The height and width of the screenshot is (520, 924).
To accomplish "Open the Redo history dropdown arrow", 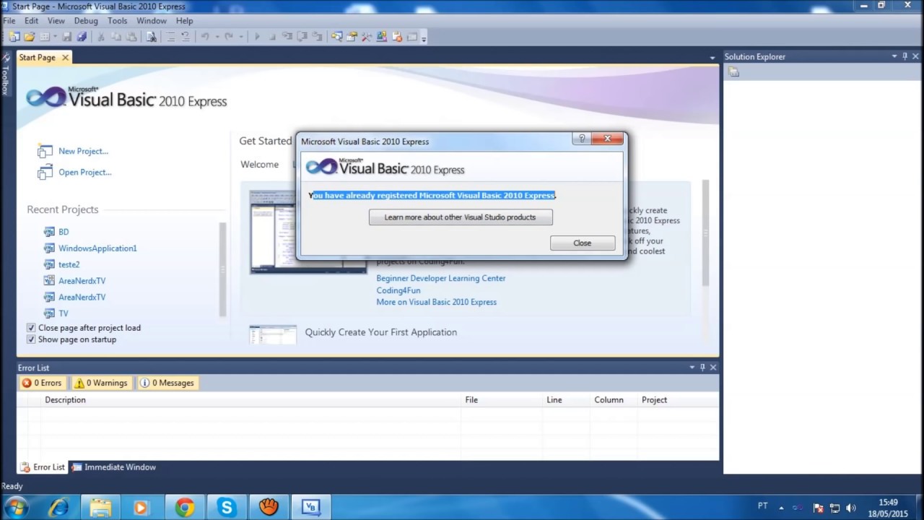I will coord(241,37).
